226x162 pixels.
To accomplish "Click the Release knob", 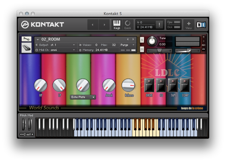I will point(128,85).
